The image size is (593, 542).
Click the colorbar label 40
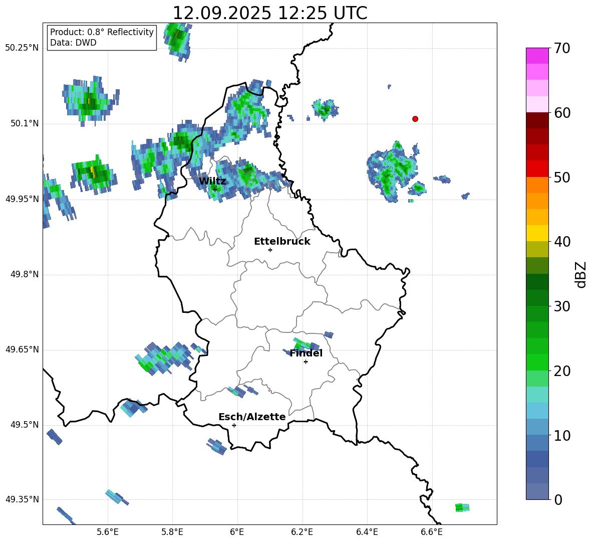tap(562, 242)
